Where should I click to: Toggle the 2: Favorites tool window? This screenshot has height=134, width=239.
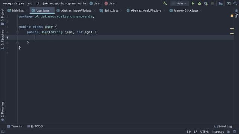click(3, 111)
